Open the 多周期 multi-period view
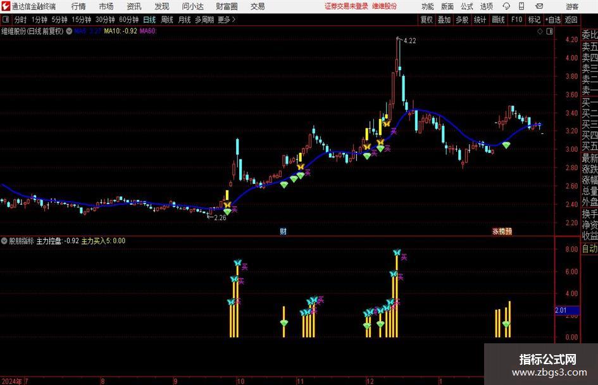This screenshot has height=385, width=598. pos(204,20)
